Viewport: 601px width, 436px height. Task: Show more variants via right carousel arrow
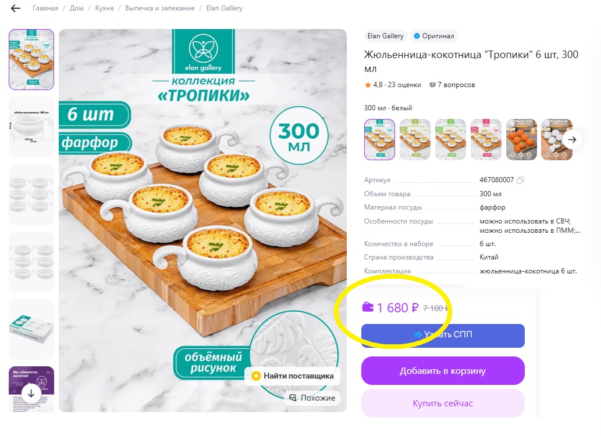572,139
